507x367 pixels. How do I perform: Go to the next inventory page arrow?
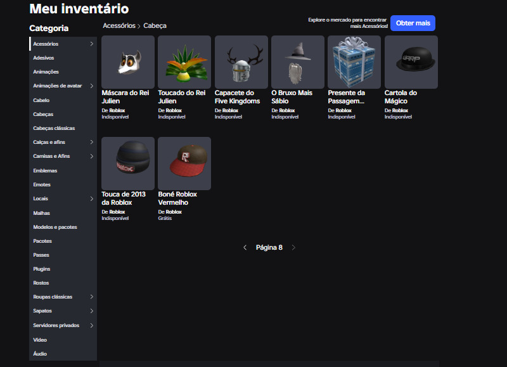click(293, 247)
